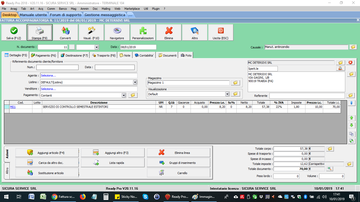Image resolution: width=360 pixels, height=202 pixels.
Task: Open the Foto tab
Action: 186,55
